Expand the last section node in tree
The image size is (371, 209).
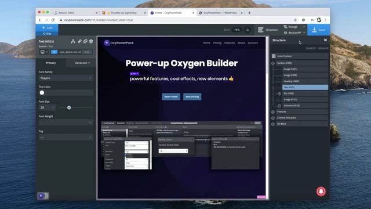273,124
